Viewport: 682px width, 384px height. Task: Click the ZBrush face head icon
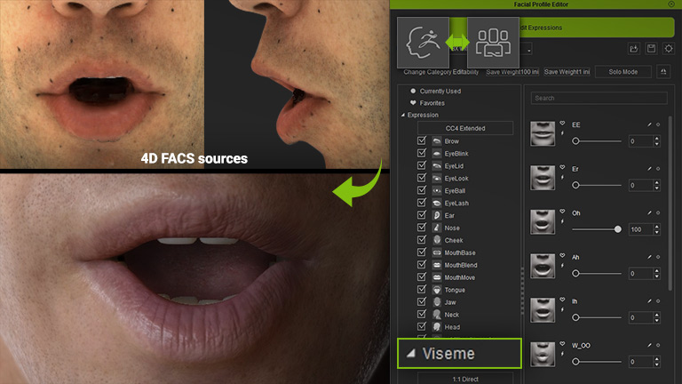(421, 42)
